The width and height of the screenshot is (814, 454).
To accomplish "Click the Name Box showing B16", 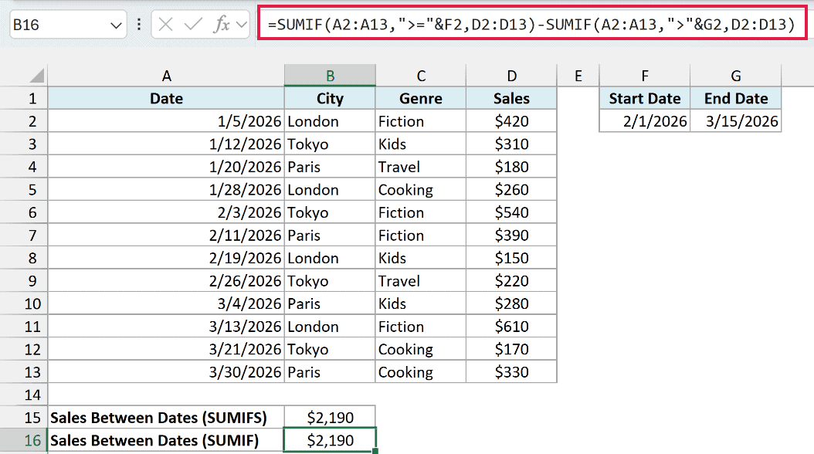I will pyautogui.click(x=68, y=25).
